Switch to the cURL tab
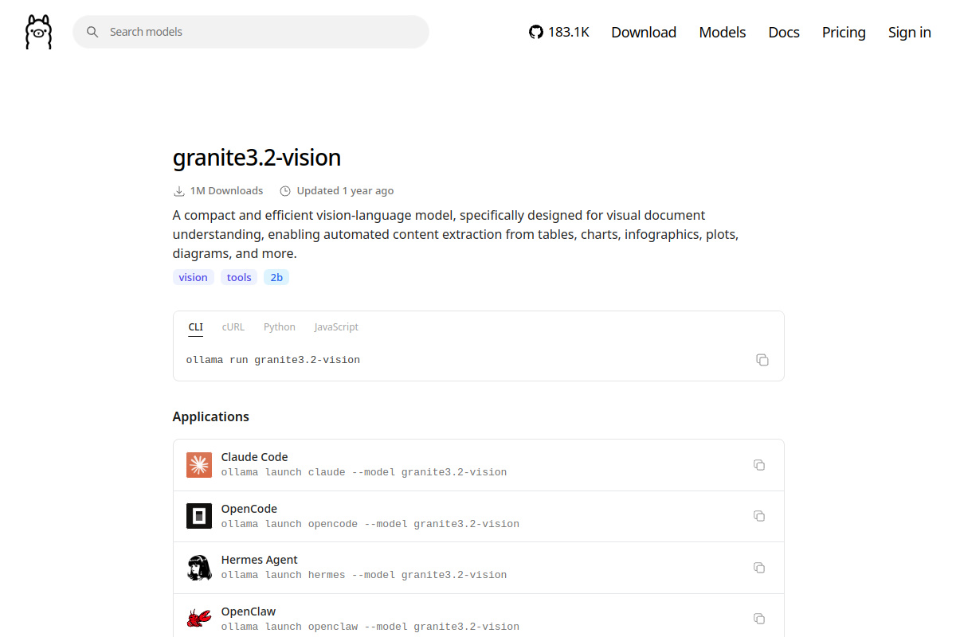Image resolution: width=956 pixels, height=637 pixels. [x=233, y=327]
